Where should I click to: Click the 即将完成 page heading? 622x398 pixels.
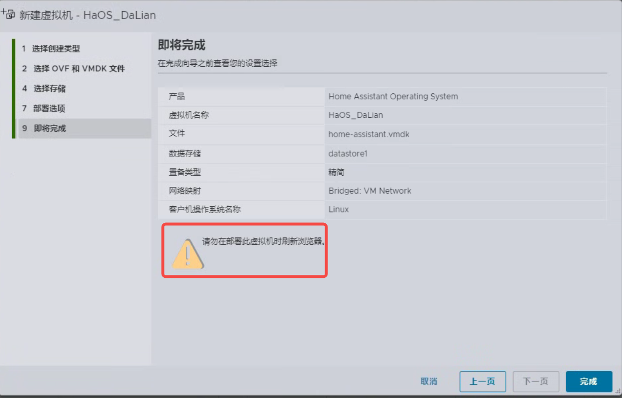coord(182,45)
